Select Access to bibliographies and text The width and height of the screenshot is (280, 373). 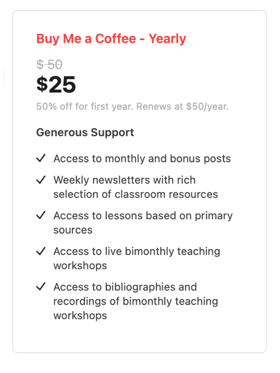125,287
